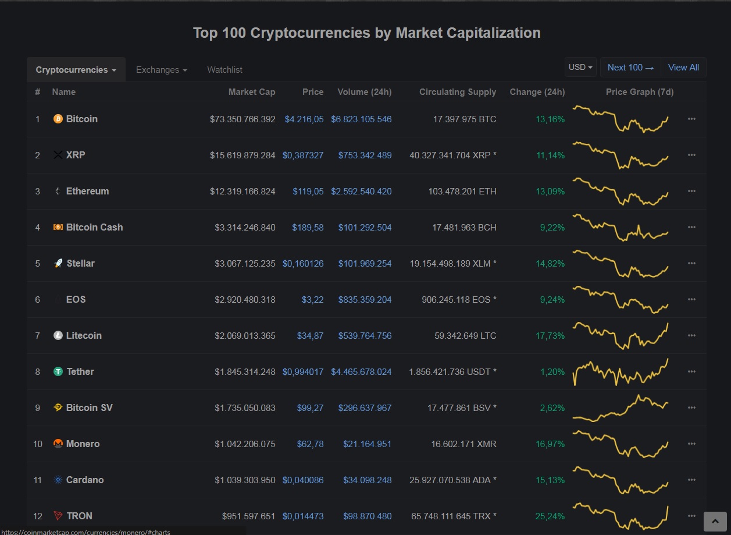The image size is (731, 535).
Task: Sort by Change (24h) column header
Action: (x=537, y=92)
